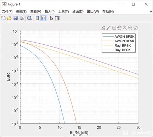Choose the Zoom In magnifier

(x=125, y=28)
